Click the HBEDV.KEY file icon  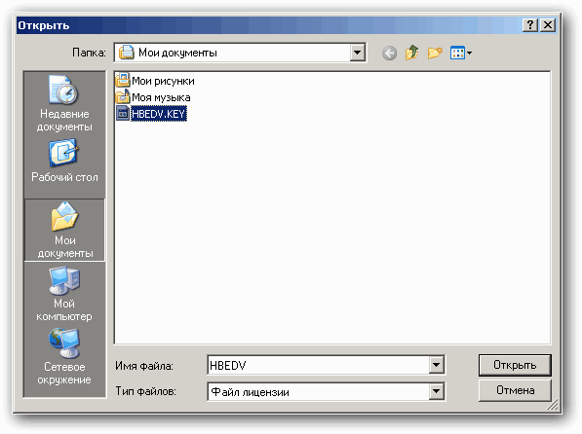coord(123,114)
